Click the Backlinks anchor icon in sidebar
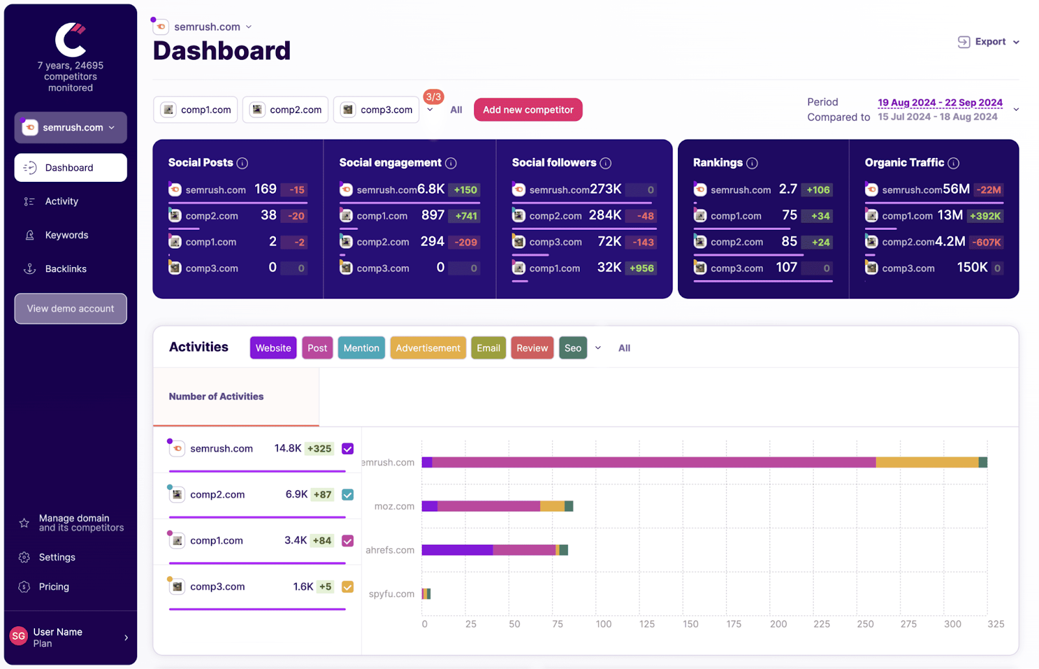Screen dimensions: 1039x669 (29, 269)
